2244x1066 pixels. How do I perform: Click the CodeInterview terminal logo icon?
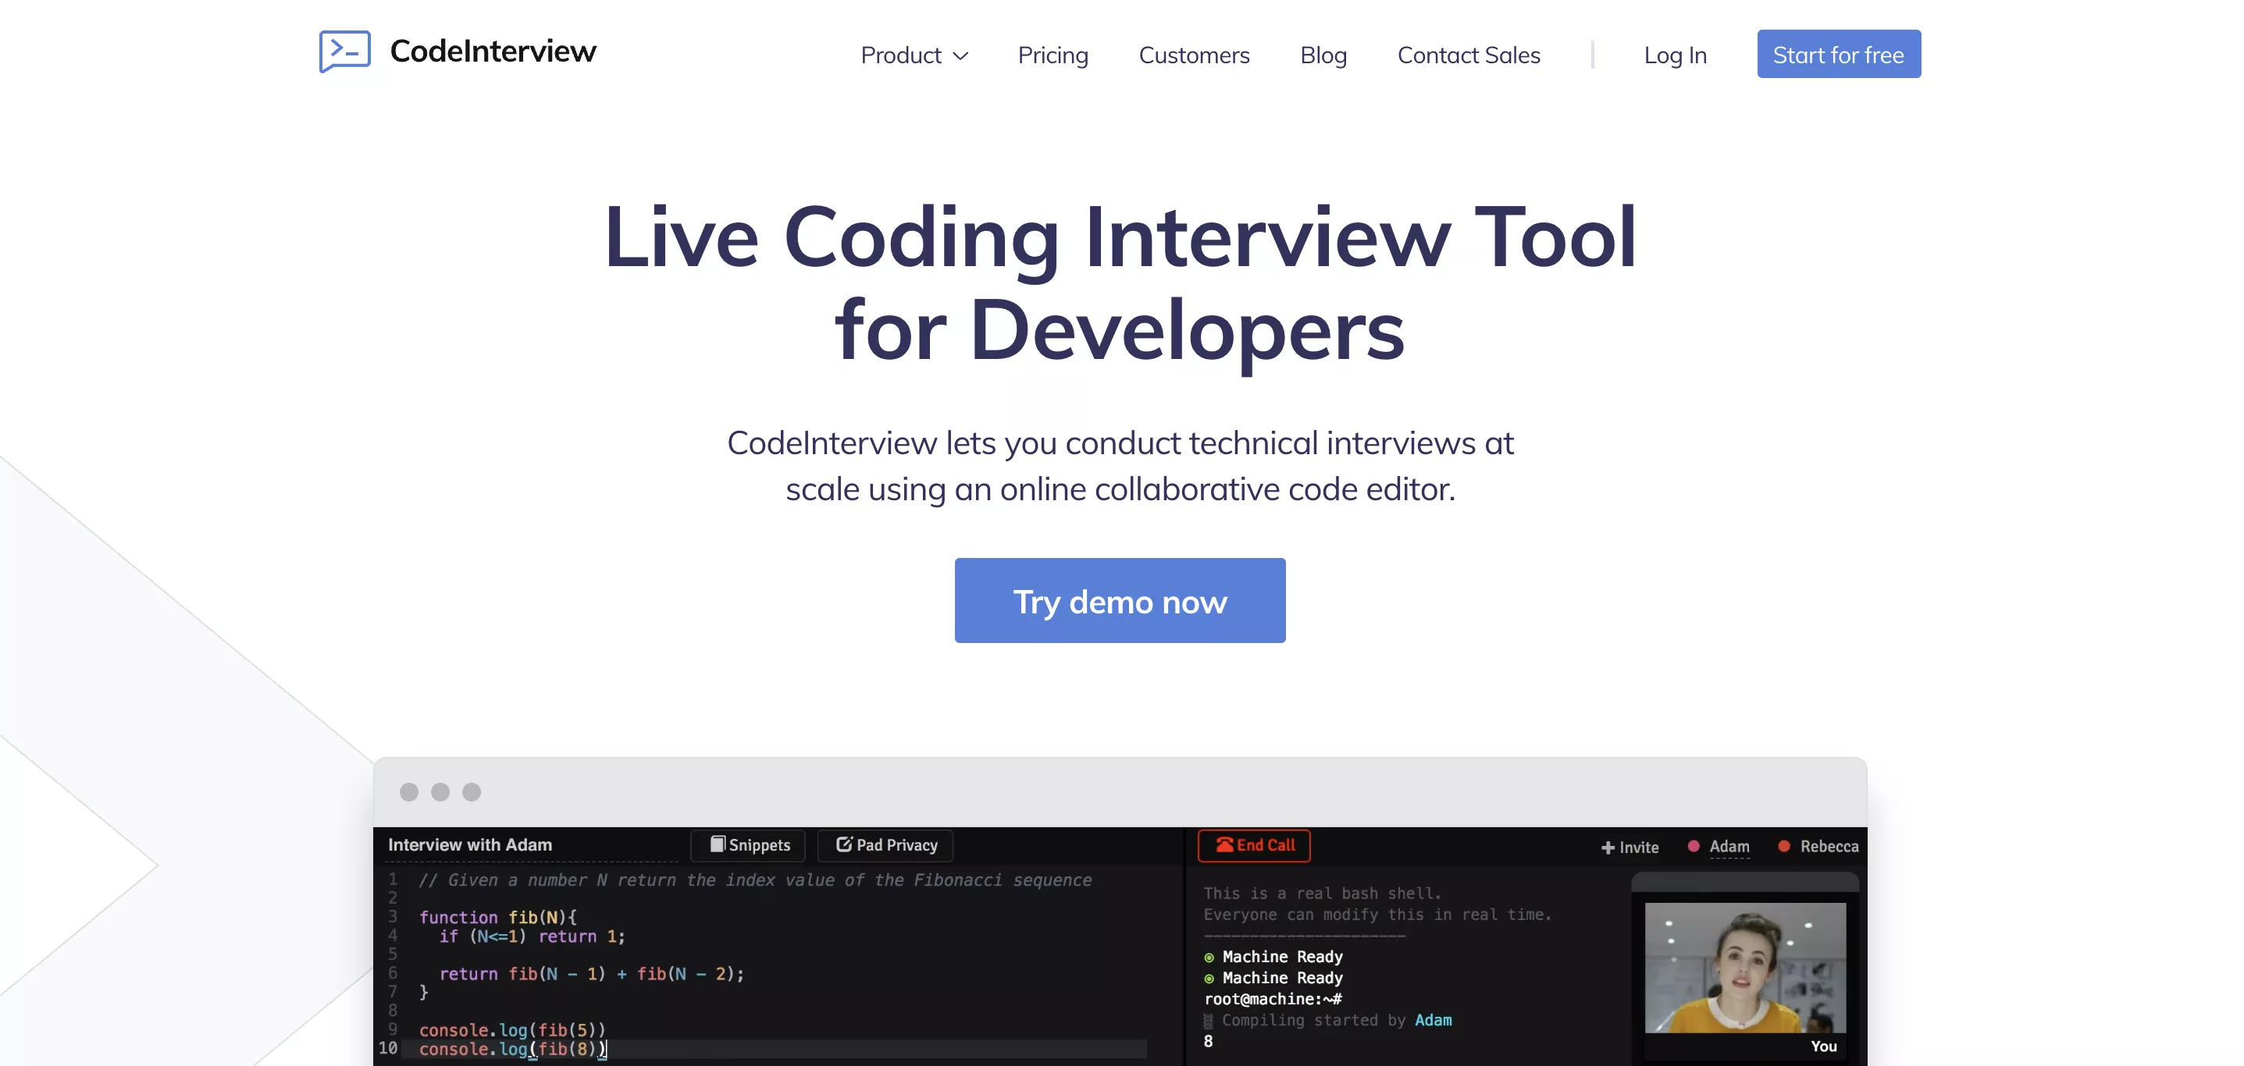tap(345, 52)
